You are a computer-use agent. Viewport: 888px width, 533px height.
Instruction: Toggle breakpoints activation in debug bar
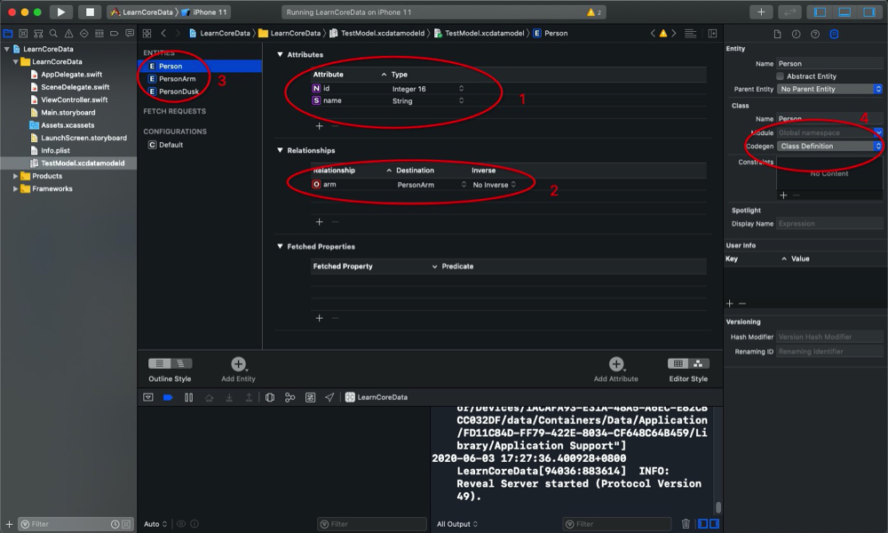click(168, 398)
